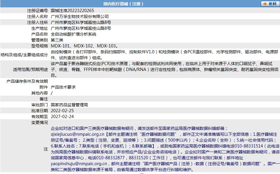Click the 适用范围/预期用途 description text

click(164, 69)
